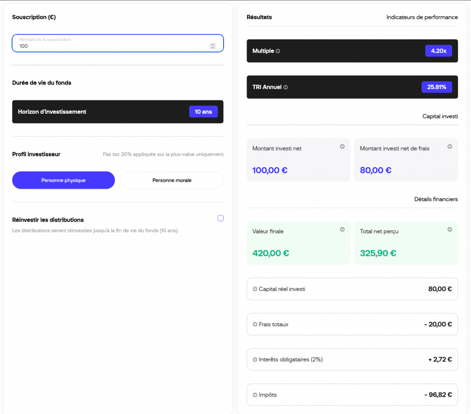Open the 10 ans investment horizon selector
This screenshot has height=414, width=471.
(203, 112)
